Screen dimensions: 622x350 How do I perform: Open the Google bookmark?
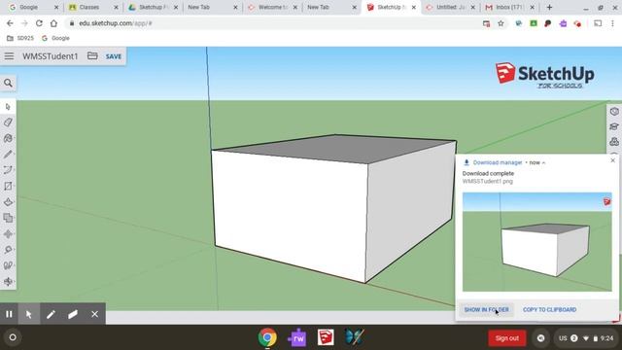[55, 38]
